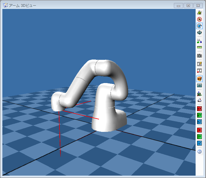View from the -Z direction
Image resolution: width=206 pixels, height=178 pixels.
click(199, 143)
